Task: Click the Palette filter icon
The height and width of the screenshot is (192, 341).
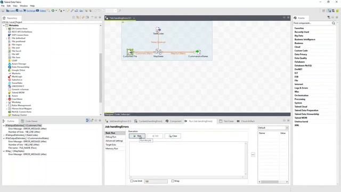Action: (329, 18)
